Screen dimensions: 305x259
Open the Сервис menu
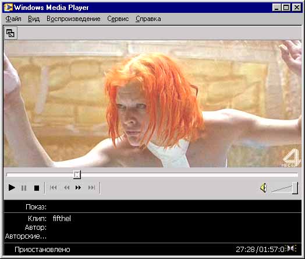(118, 19)
